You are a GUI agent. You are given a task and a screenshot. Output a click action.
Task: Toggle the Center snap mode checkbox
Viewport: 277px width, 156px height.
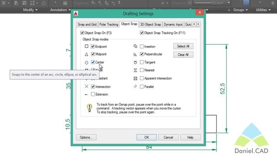[93, 62]
